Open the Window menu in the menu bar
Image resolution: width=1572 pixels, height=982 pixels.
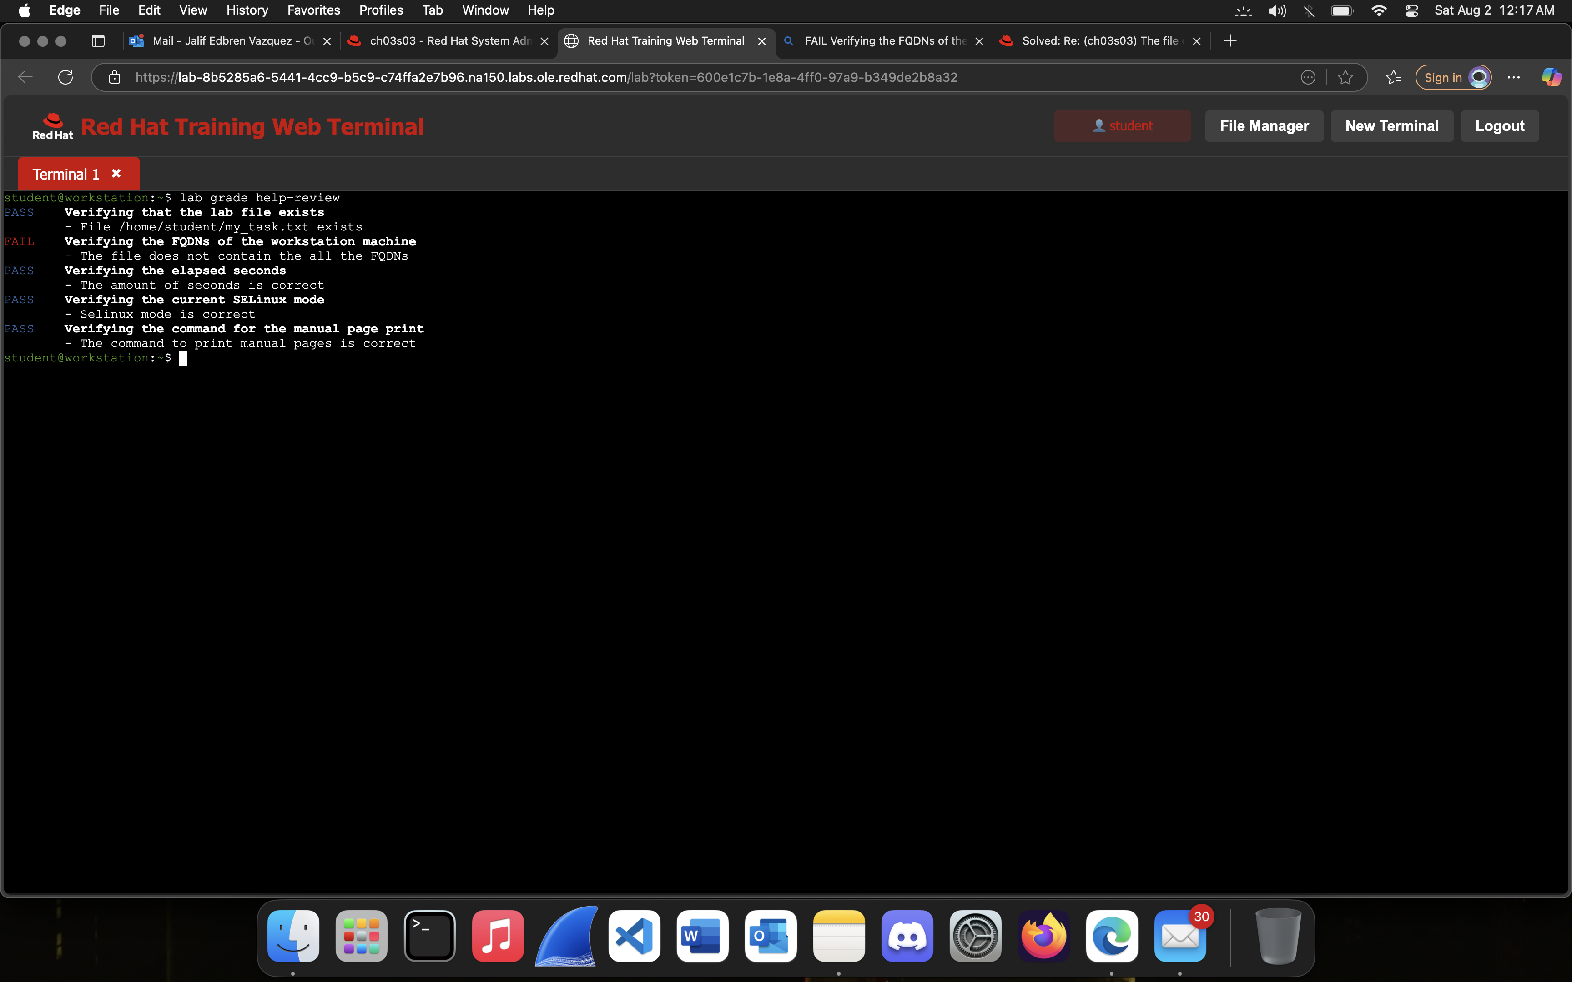tap(484, 10)
